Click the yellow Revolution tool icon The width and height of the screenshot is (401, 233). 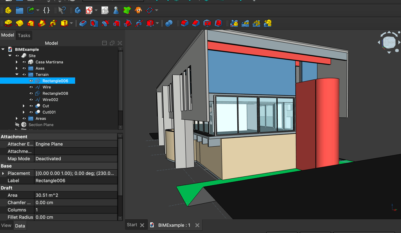point(19,23)
